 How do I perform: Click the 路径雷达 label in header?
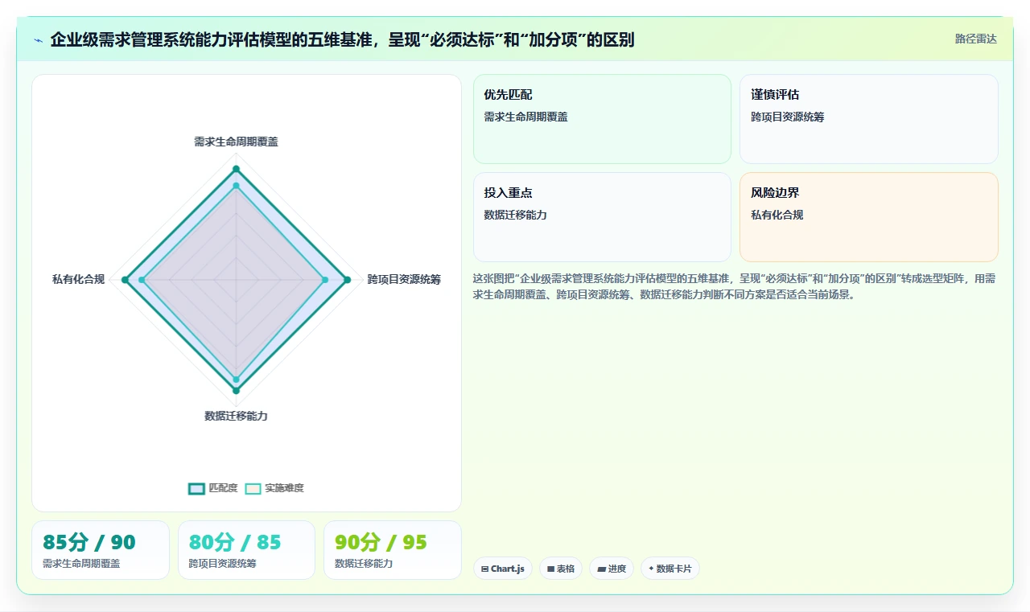[975, 39]
